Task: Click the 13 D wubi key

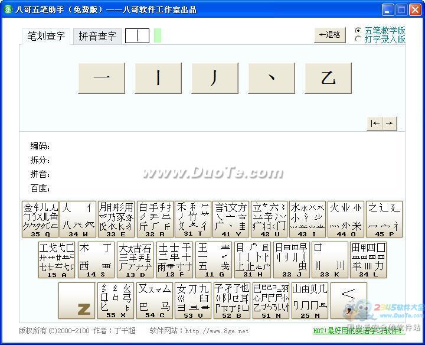Action: pos(135,260)
